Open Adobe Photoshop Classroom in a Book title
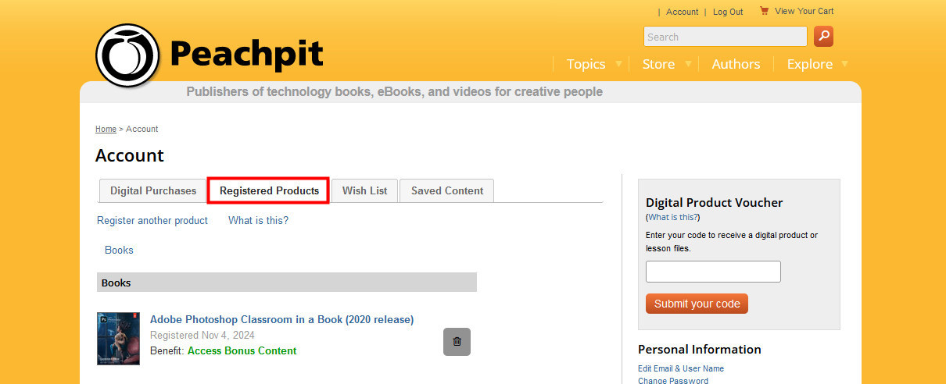The image size is (946, 384). (x=281, y=319)
